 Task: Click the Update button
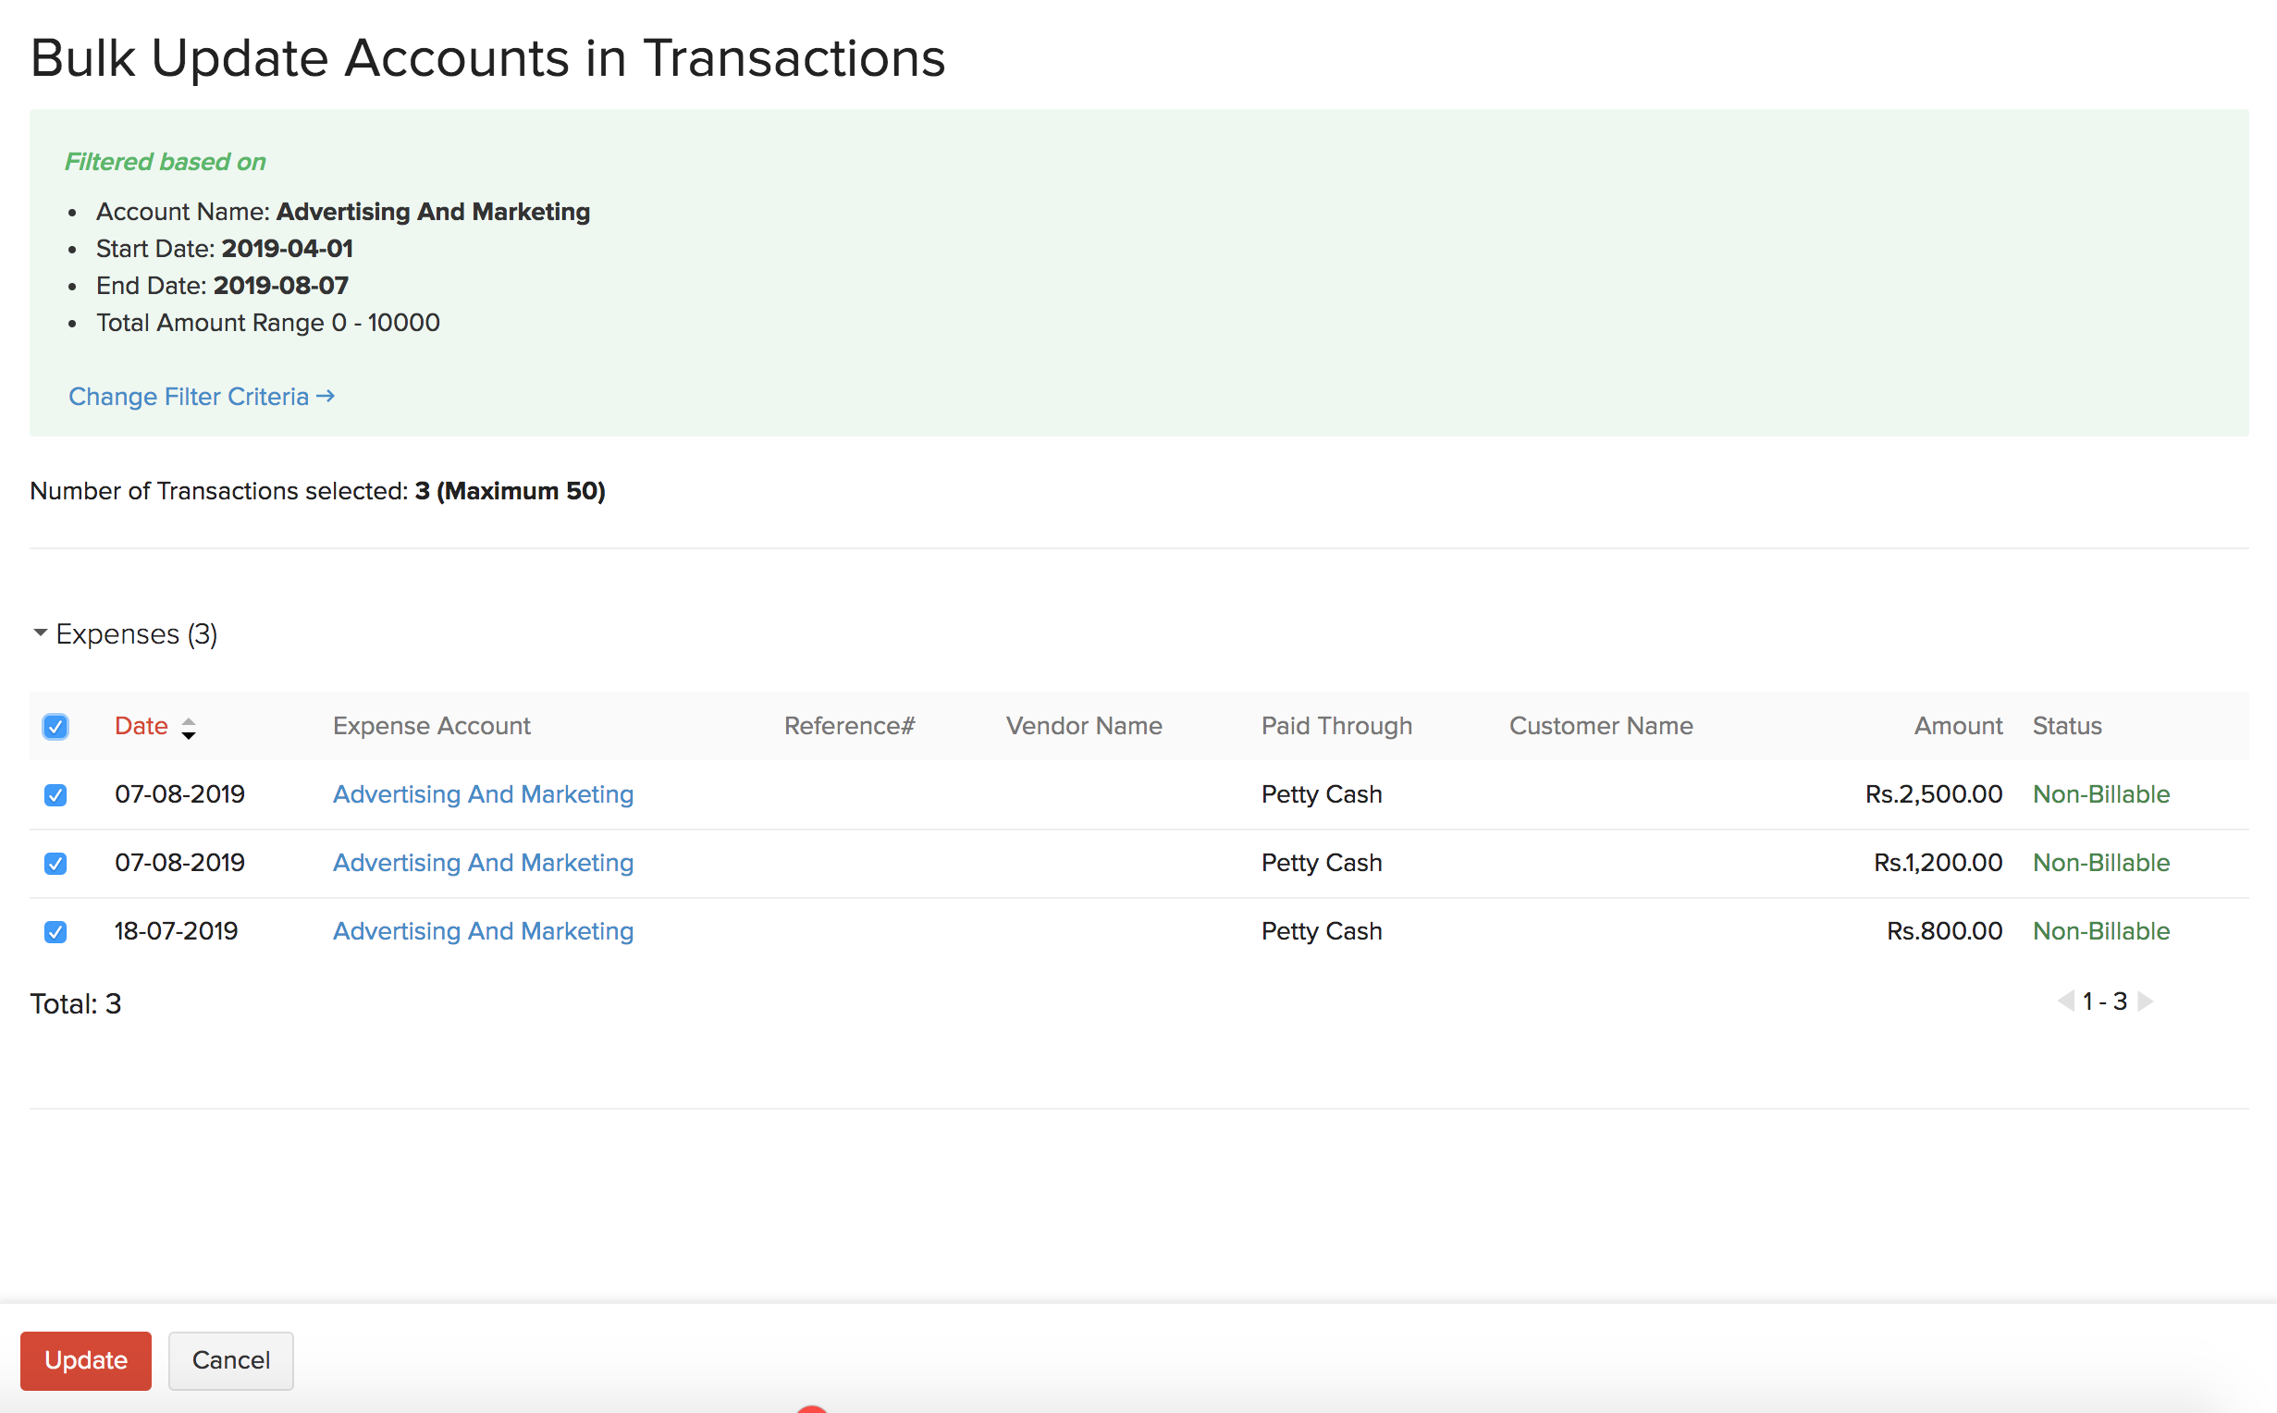(x=86, y=1360)
